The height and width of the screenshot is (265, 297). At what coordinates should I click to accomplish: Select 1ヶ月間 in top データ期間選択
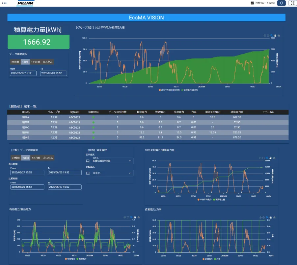pos(36,62)
